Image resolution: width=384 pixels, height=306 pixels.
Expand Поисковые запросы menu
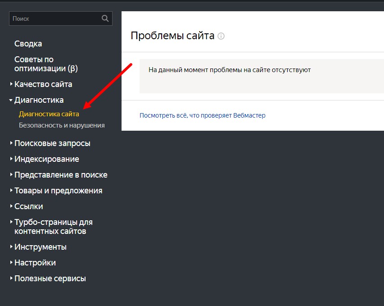(x=52, y=143)
